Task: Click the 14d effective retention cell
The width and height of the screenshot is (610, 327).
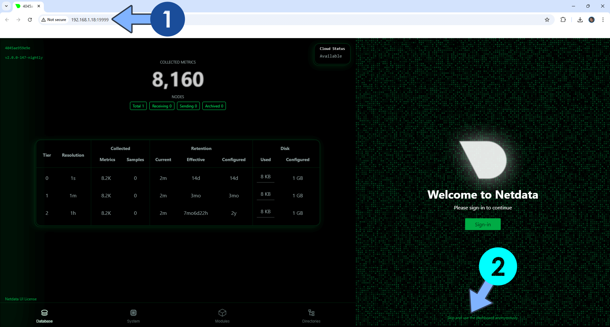Action: (196, 178)
